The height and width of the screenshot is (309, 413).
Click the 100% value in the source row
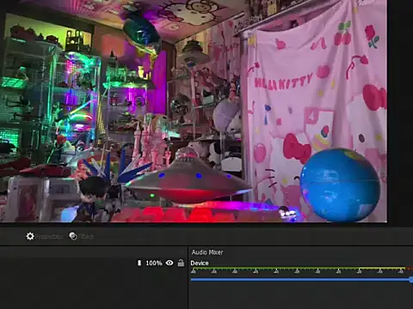pos(154,263)
